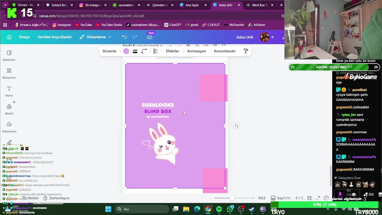
Task: Open Steam from the taskbar
Action: tap(252, 209)
